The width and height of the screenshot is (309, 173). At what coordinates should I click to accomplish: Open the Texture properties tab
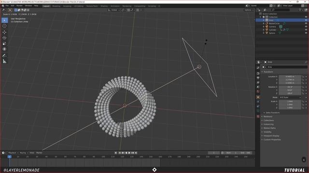pyautogui.click(x=258, y=116)
